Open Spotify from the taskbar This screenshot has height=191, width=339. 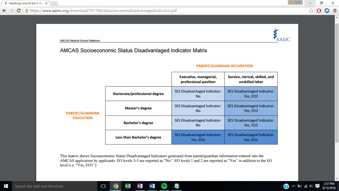[164, 186]
